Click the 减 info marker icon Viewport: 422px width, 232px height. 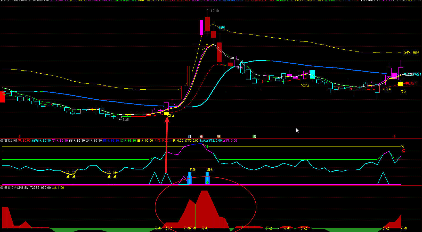[x=254, y=136]
